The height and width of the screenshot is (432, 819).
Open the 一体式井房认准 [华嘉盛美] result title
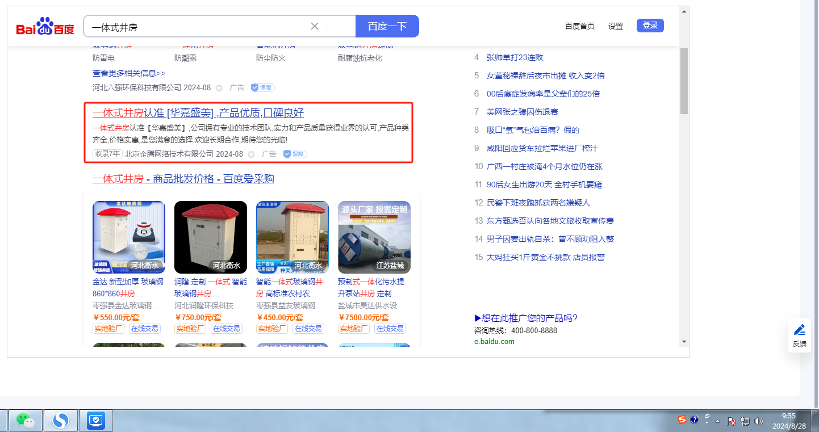[198, 112]
